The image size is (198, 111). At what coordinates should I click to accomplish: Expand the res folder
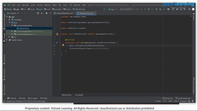coord(10,37)
